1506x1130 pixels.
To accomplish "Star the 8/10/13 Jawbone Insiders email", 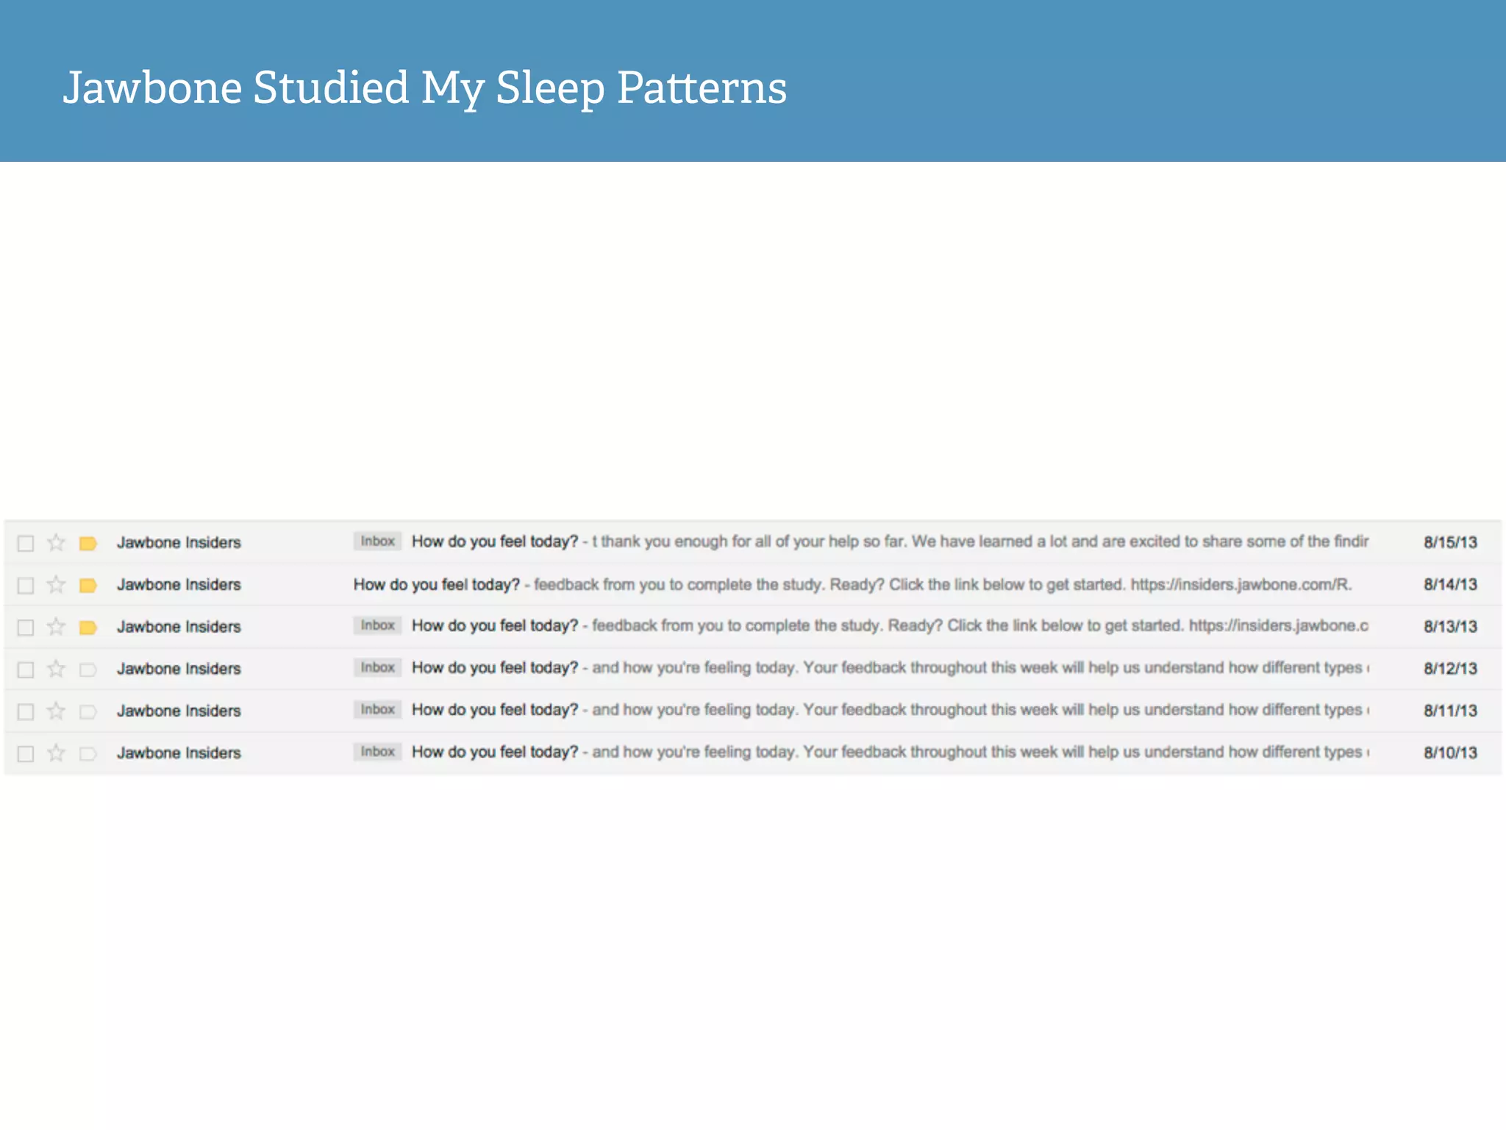I will click(56, 753).
